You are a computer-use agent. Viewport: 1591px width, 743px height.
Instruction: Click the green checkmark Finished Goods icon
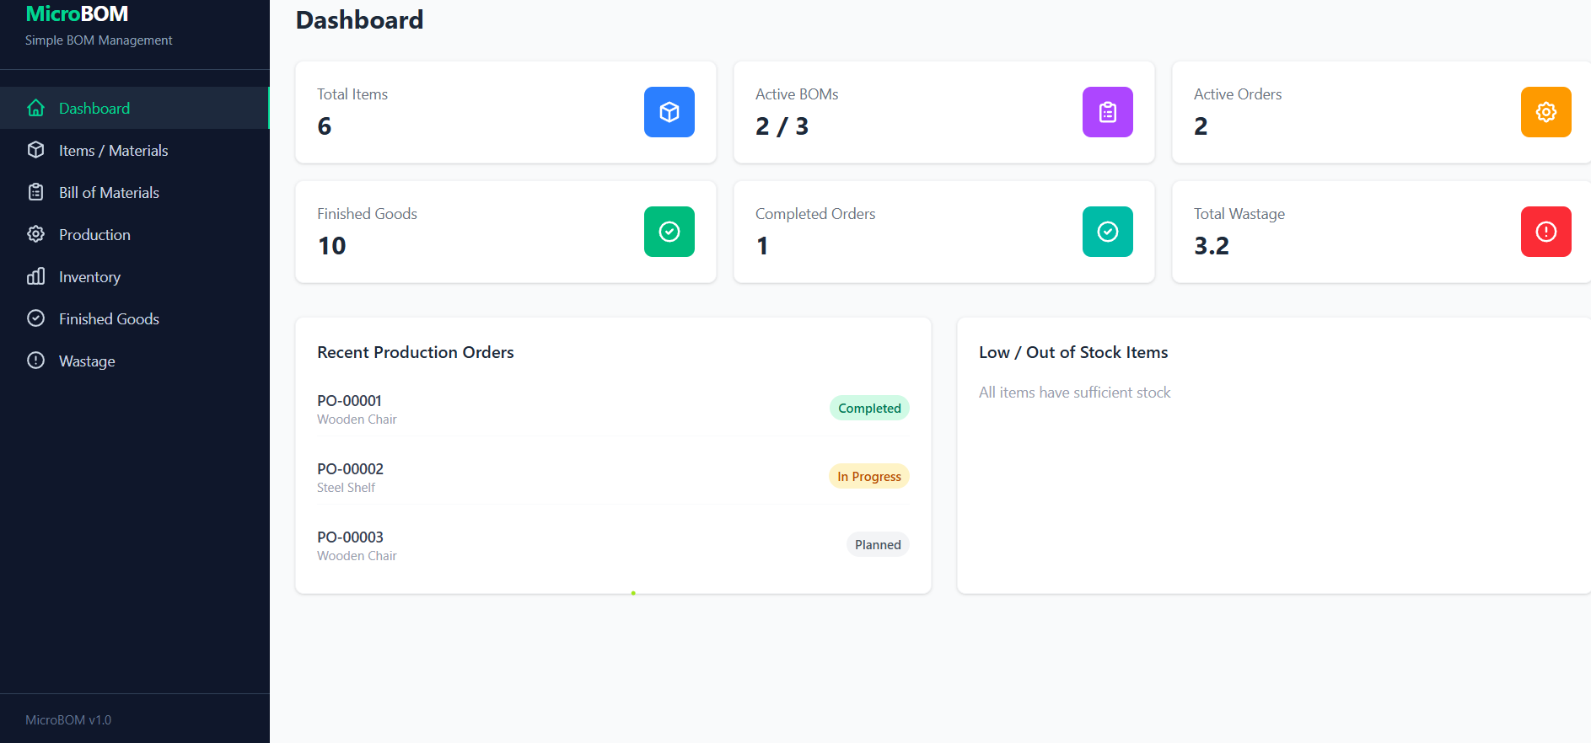coord(669,232)
